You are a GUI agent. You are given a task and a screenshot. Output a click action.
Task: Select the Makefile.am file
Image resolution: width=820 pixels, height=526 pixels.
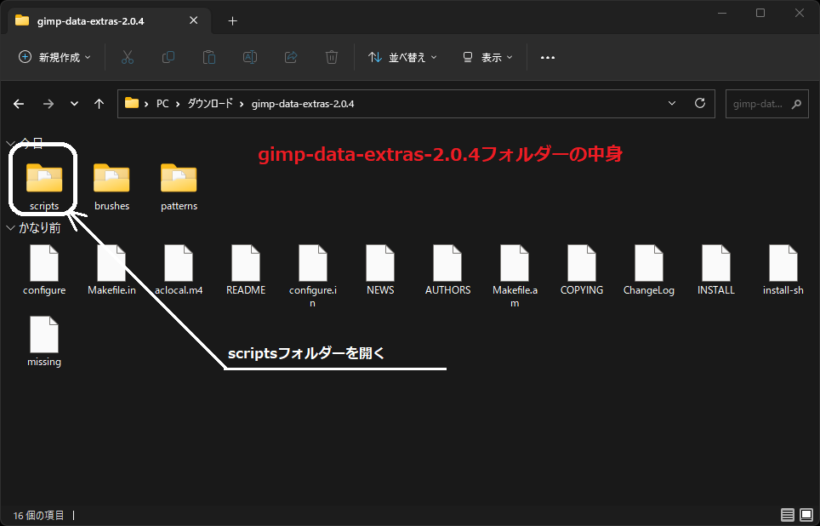(515, 277)
